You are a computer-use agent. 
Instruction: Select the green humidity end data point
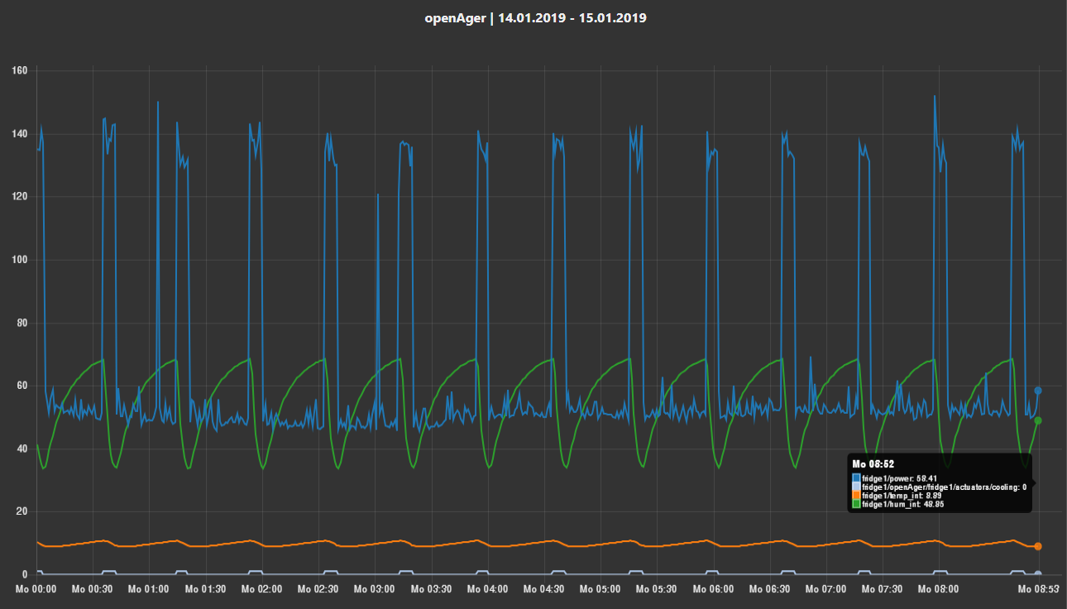(x=1038, y=420)
